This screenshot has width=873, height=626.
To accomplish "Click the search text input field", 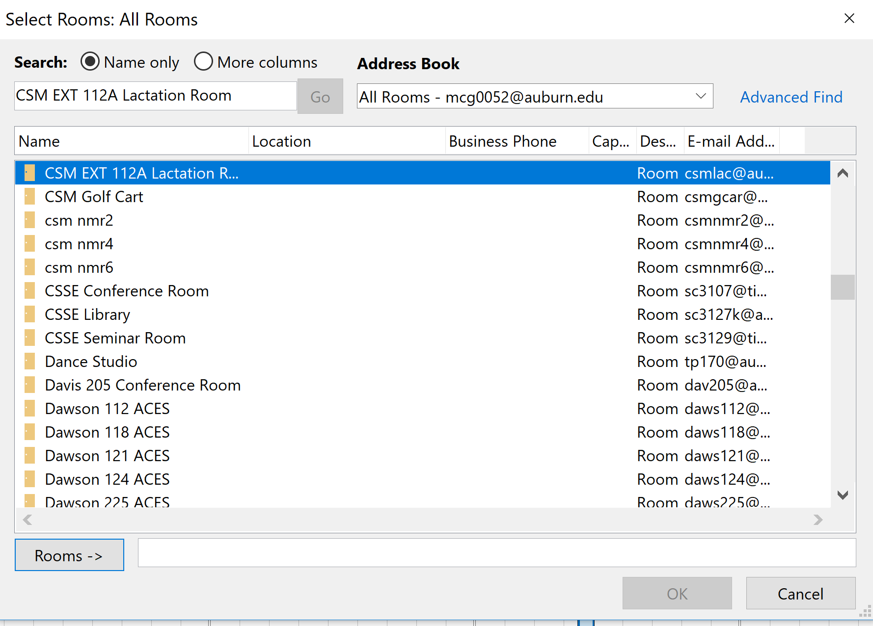I will (155, 96).
